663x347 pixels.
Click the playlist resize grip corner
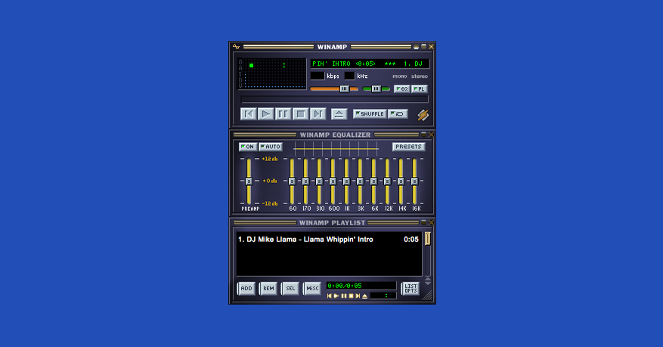(428, 296)
